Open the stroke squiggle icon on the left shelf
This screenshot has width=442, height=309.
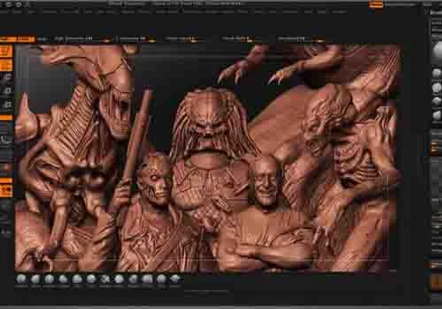click(x=6, y=140)
